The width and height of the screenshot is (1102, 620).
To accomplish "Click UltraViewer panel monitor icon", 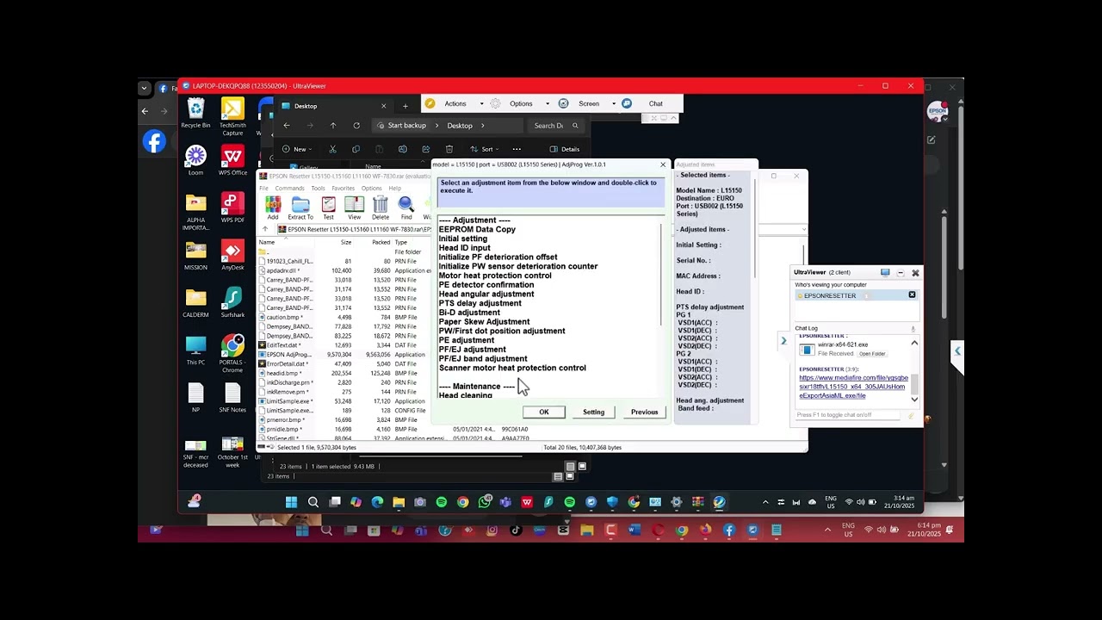I will [884, 272].
